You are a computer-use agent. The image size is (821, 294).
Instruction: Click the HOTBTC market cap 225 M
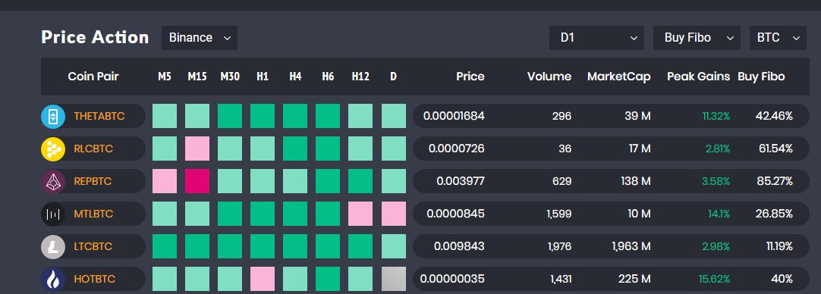click(x=634, y=280)
